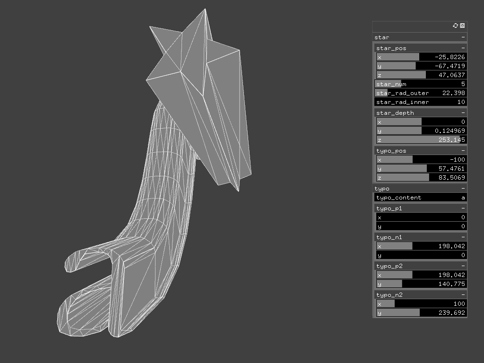Collapse the typo_p1 group
The width and height of the screenshot is (484, 363).
pyautogui.click(x=463, y=208)
